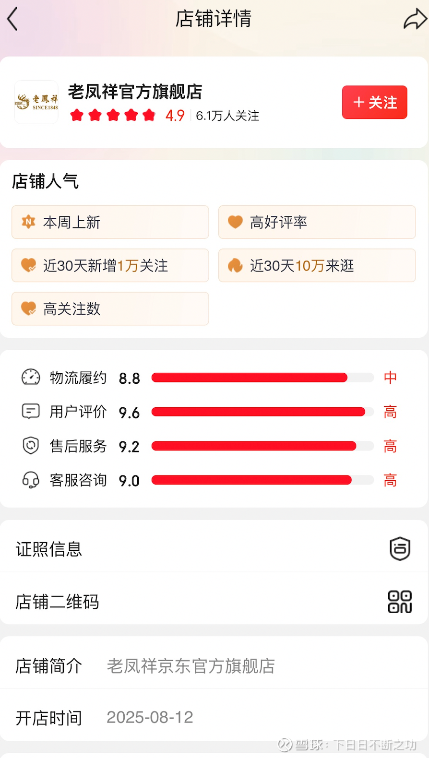Select the 高好评率 popularity tag

[317, 222]
